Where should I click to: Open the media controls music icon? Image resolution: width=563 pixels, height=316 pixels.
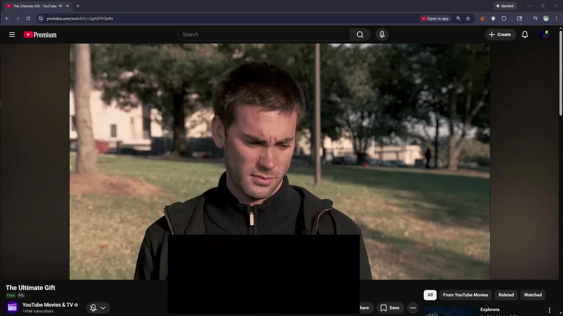pyautogui.click(x=535, y=18)
